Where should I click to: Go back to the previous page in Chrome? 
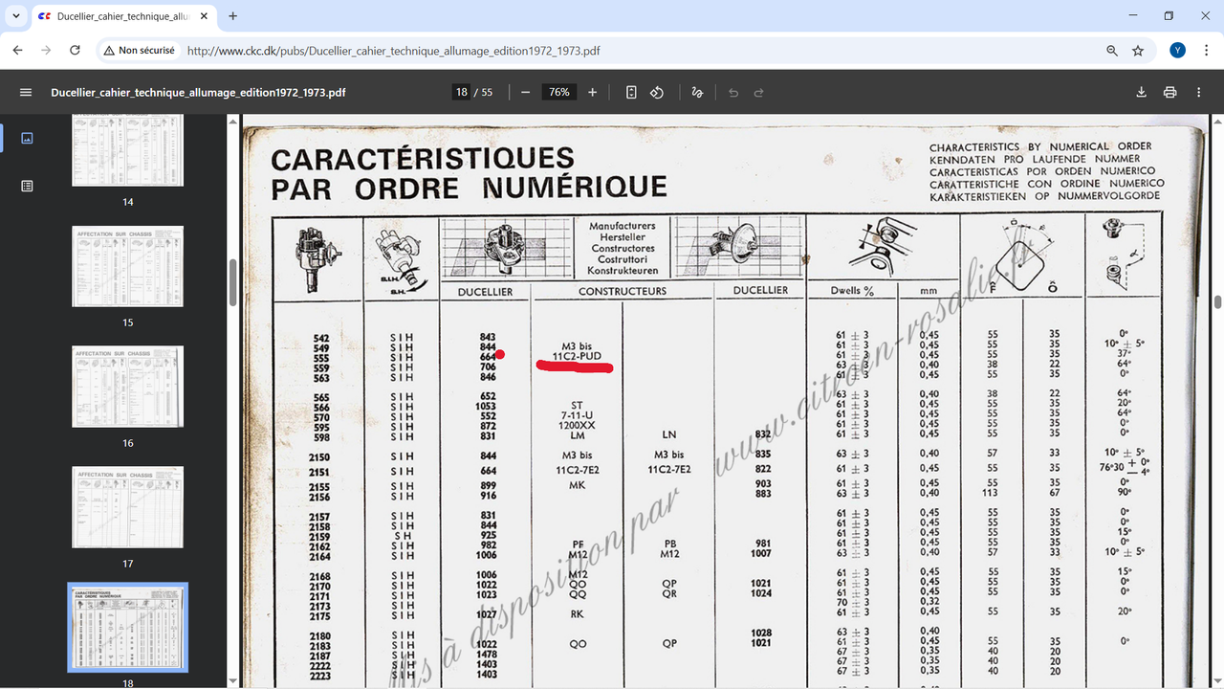(17, 51)
